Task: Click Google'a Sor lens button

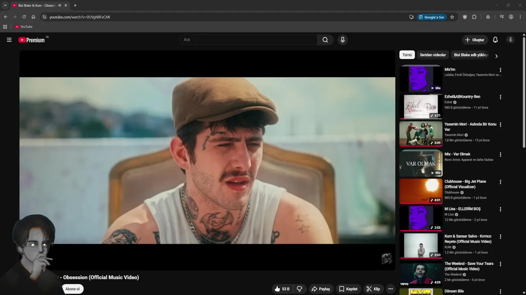Action: coord(431,17)
